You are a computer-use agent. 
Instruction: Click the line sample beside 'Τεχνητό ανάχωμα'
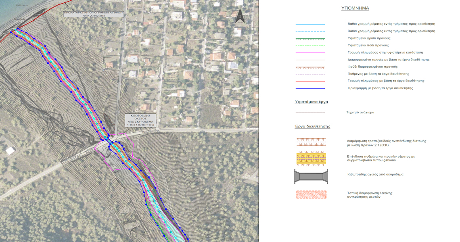[310, 113]
